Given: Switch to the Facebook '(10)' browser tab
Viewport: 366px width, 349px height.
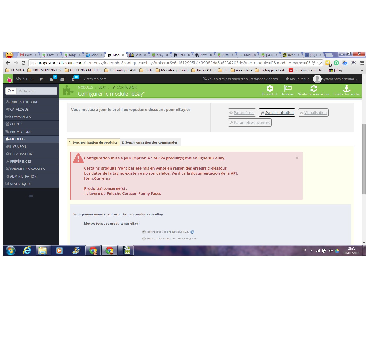Looking at the screenshot, I should [313, 55].
